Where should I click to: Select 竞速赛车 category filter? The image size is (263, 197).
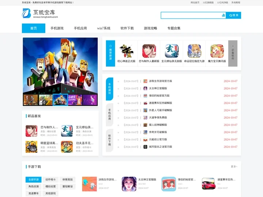(x=33, y=193)
